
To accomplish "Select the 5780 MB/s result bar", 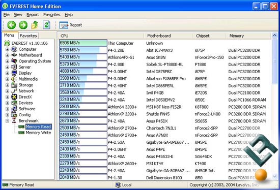I will pos(83,50).
